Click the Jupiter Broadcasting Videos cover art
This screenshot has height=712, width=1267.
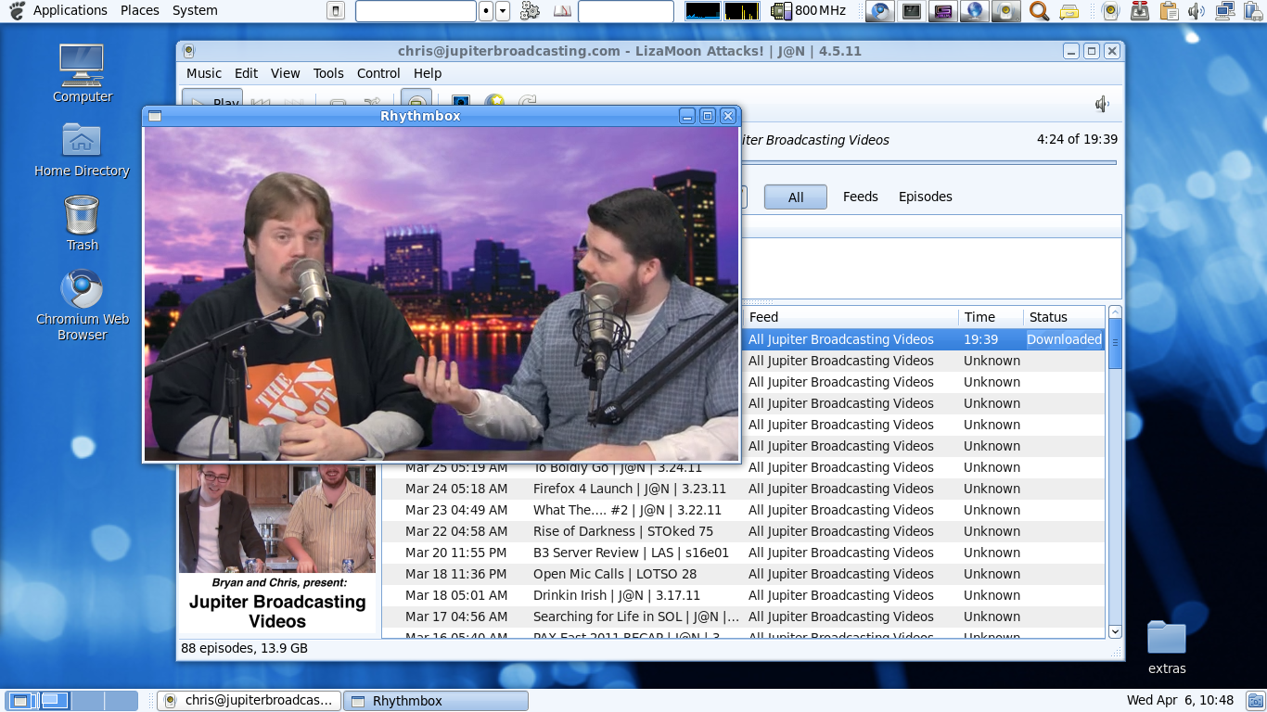tap(277, 548)
